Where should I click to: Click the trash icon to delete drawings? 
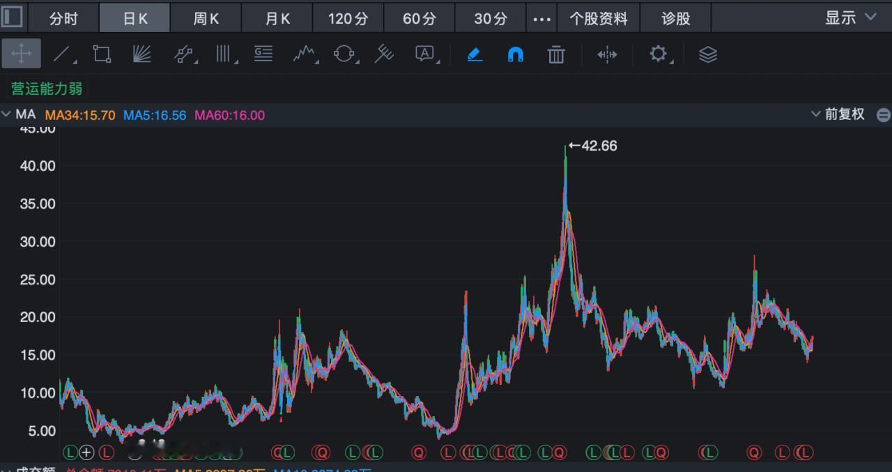click(x=556, y=54)
